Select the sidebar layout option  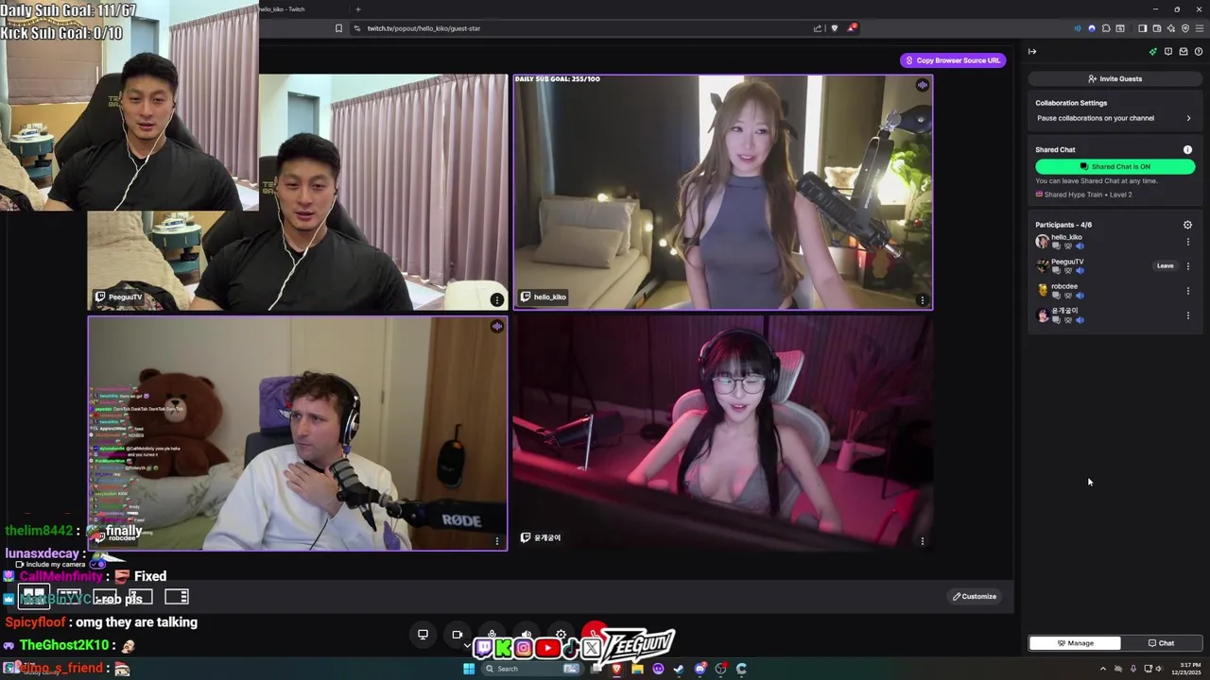click(x=177, y=596)
